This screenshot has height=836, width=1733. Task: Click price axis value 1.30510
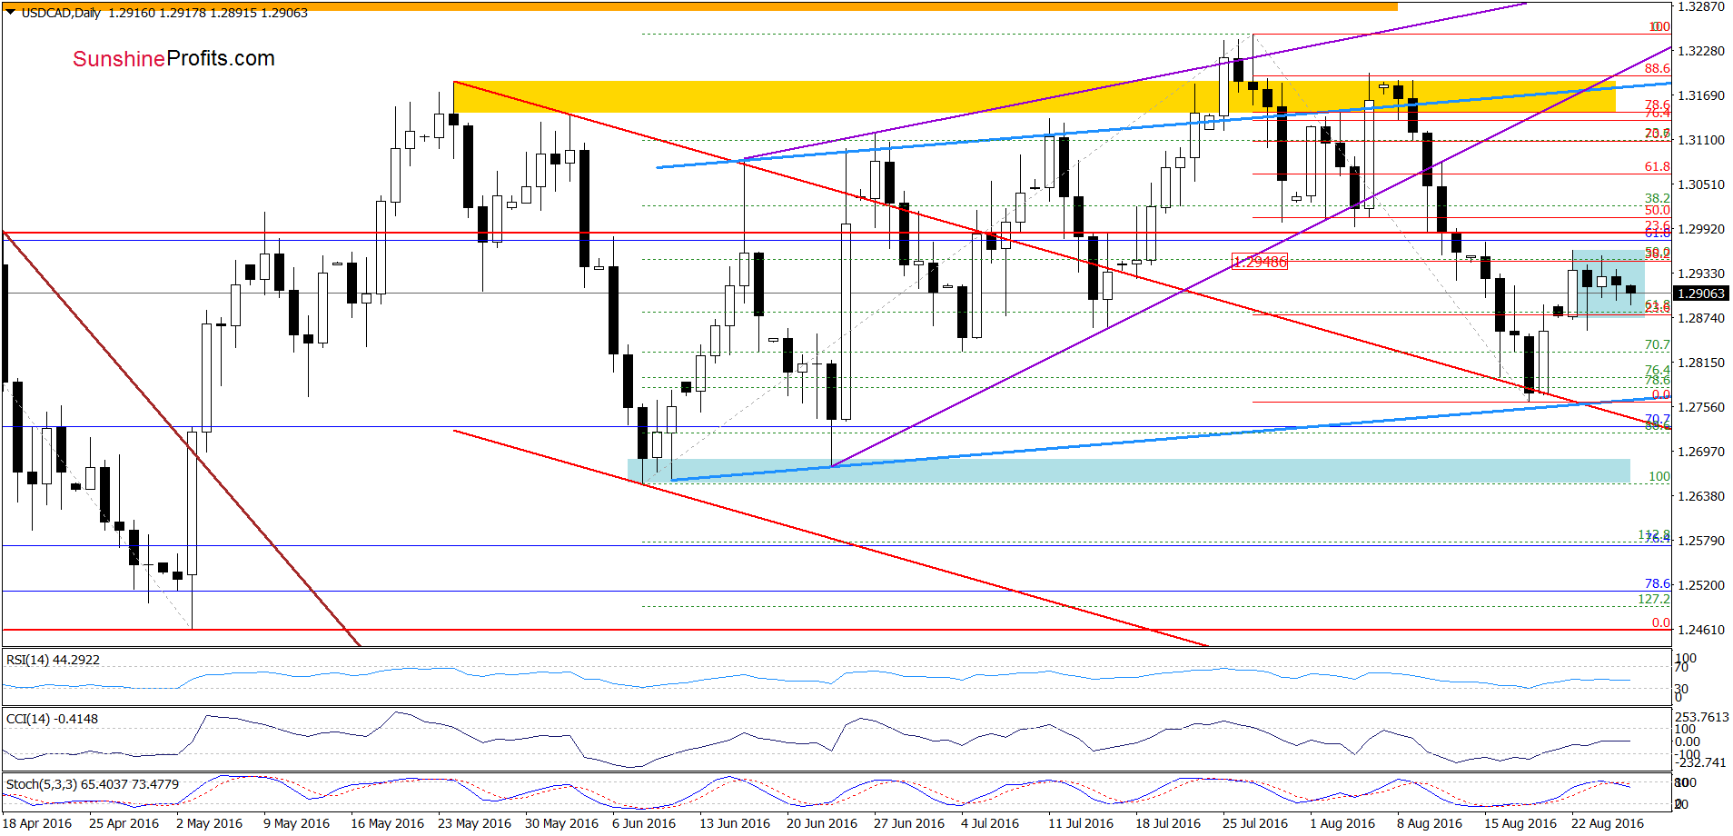(x=1700, y=184)
